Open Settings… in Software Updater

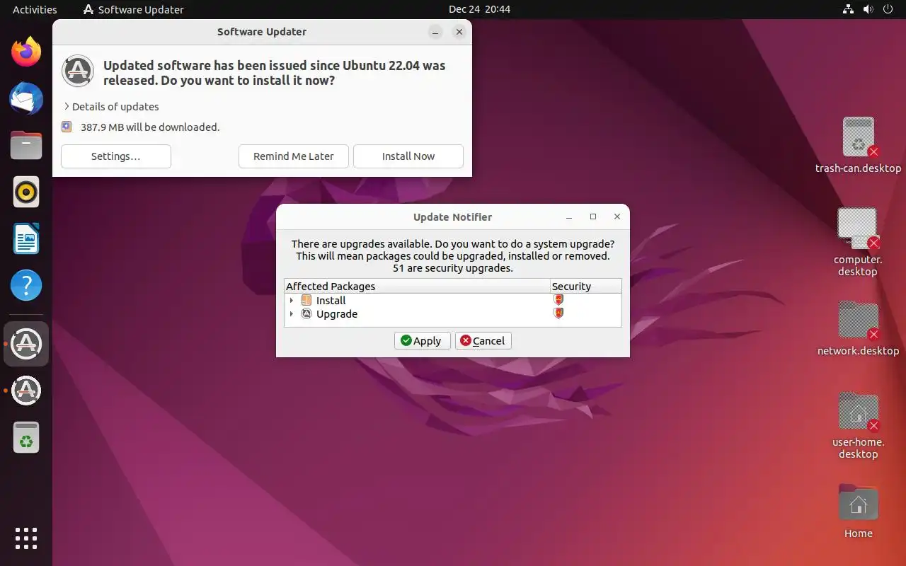pyautogui.click(x=116, y=156)
